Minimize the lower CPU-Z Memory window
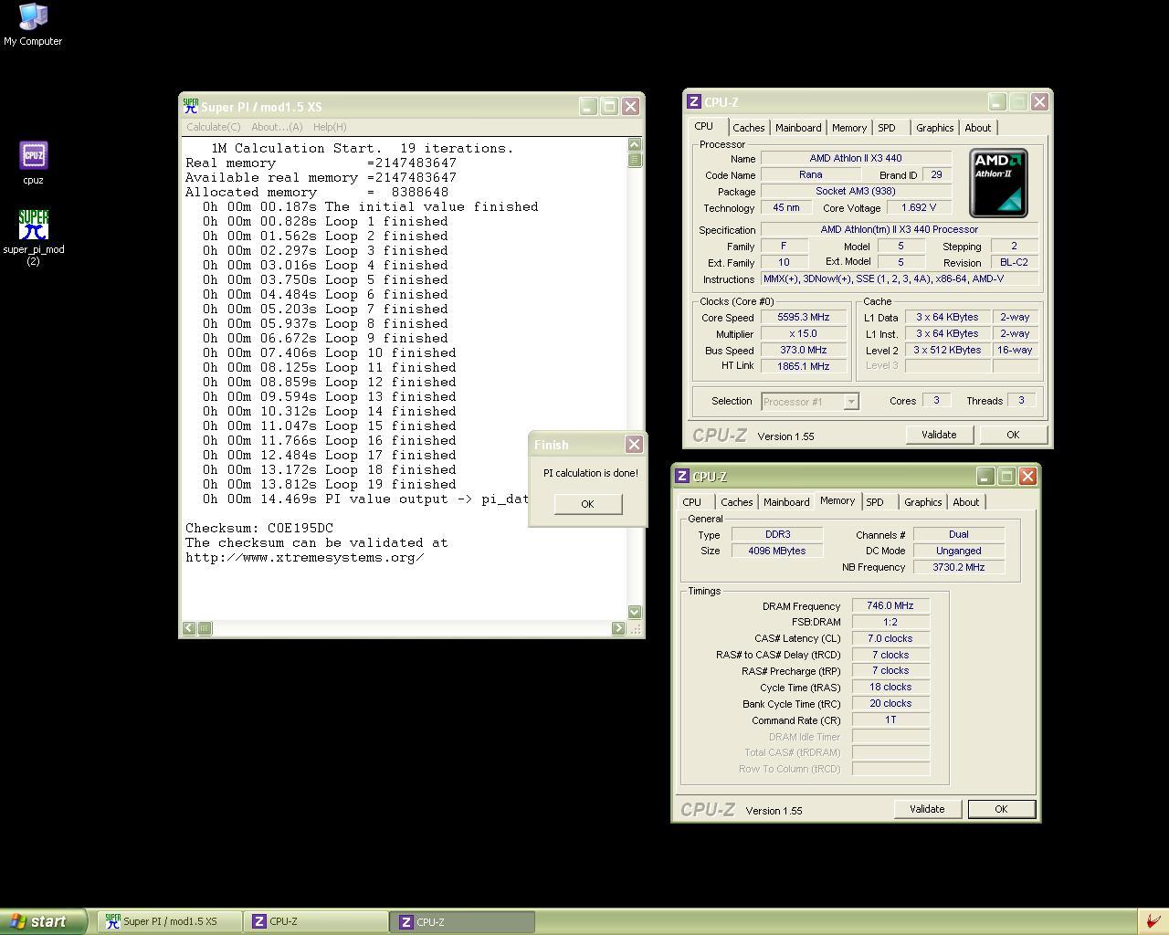 (x=985, y=477)
